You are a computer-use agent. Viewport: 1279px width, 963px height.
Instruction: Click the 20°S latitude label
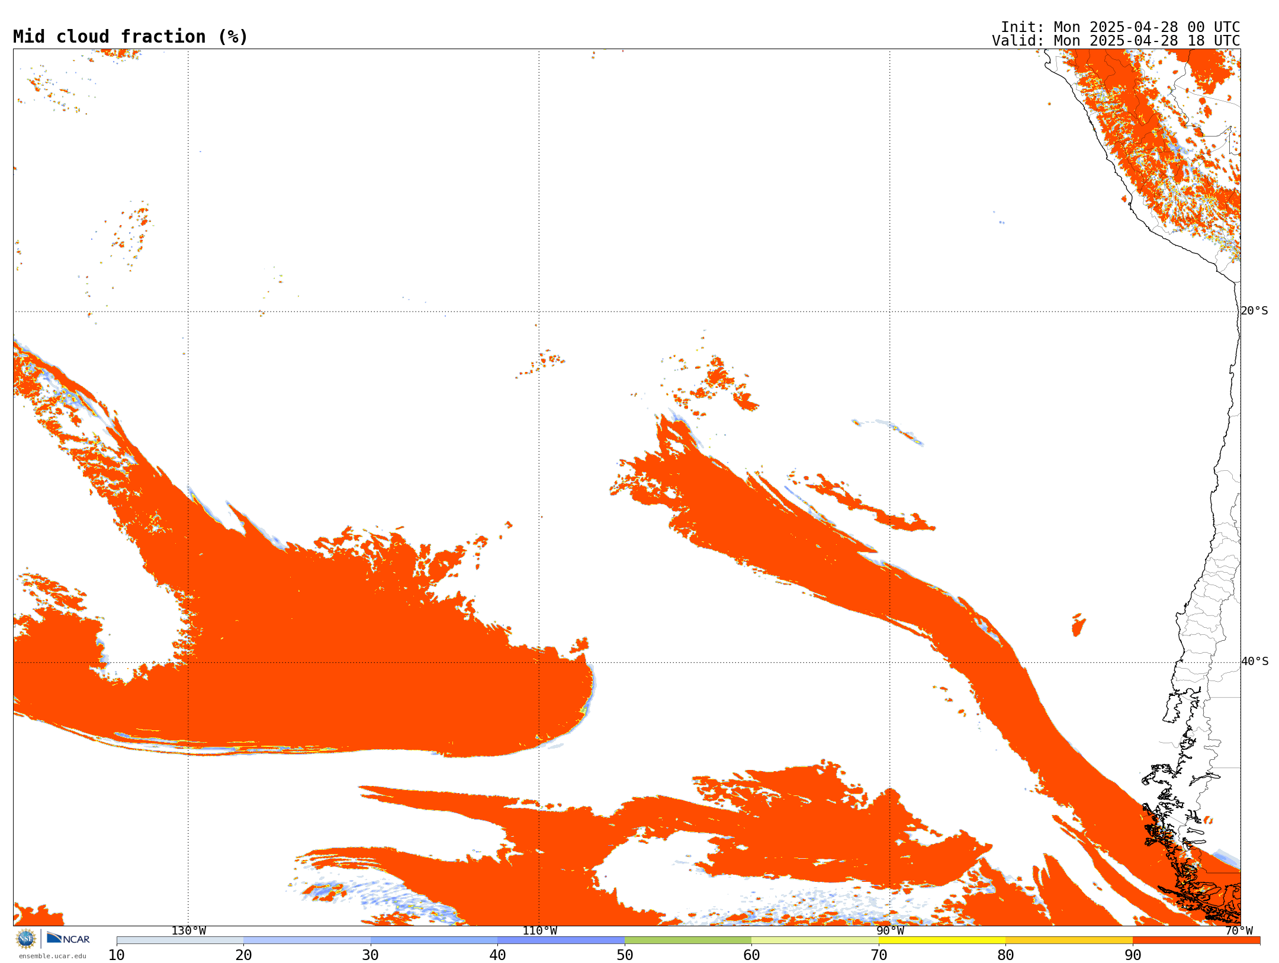click(x=1255, y=311)
